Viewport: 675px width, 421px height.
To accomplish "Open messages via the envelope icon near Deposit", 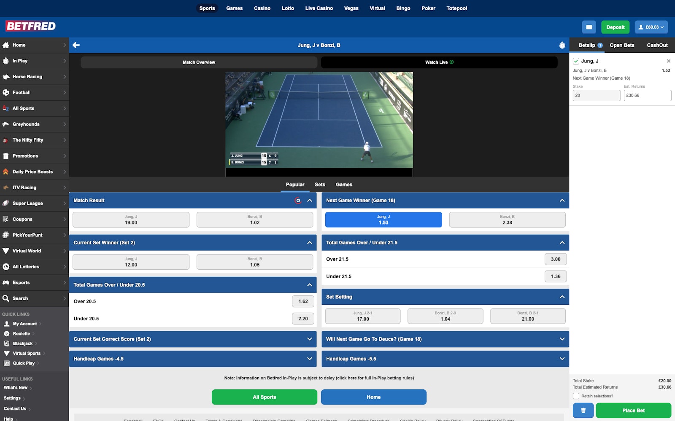I will click(589, 27).
